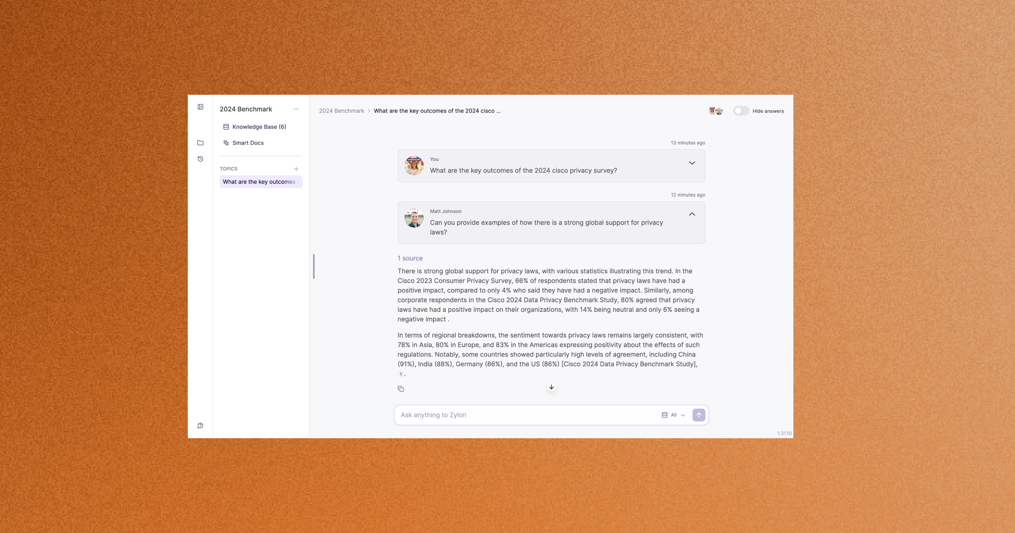Expand your question about the 2024 cisco privacy survey

coord(692,163)
